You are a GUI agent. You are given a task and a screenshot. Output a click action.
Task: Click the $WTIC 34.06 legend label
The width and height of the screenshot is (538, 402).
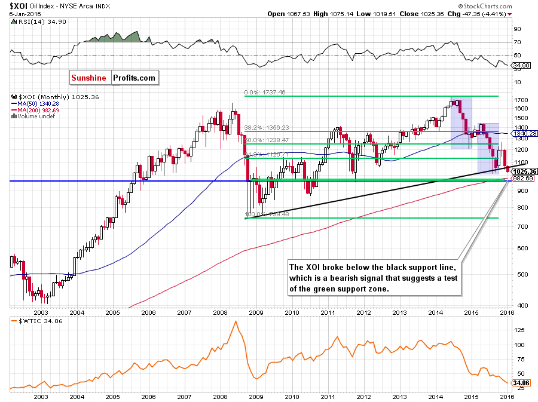tap(41, 321)
